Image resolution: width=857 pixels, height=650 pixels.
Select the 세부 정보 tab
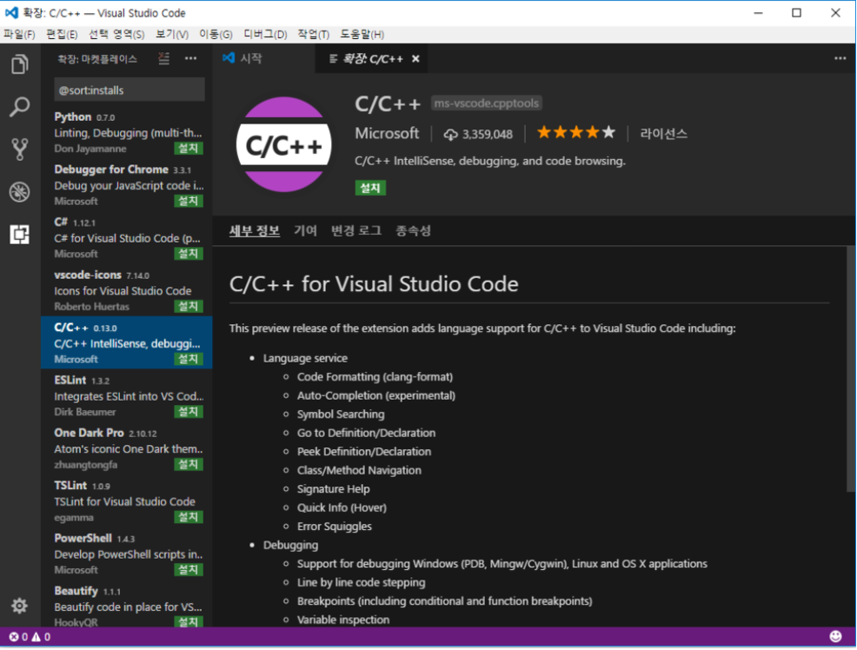pos(254,230)
